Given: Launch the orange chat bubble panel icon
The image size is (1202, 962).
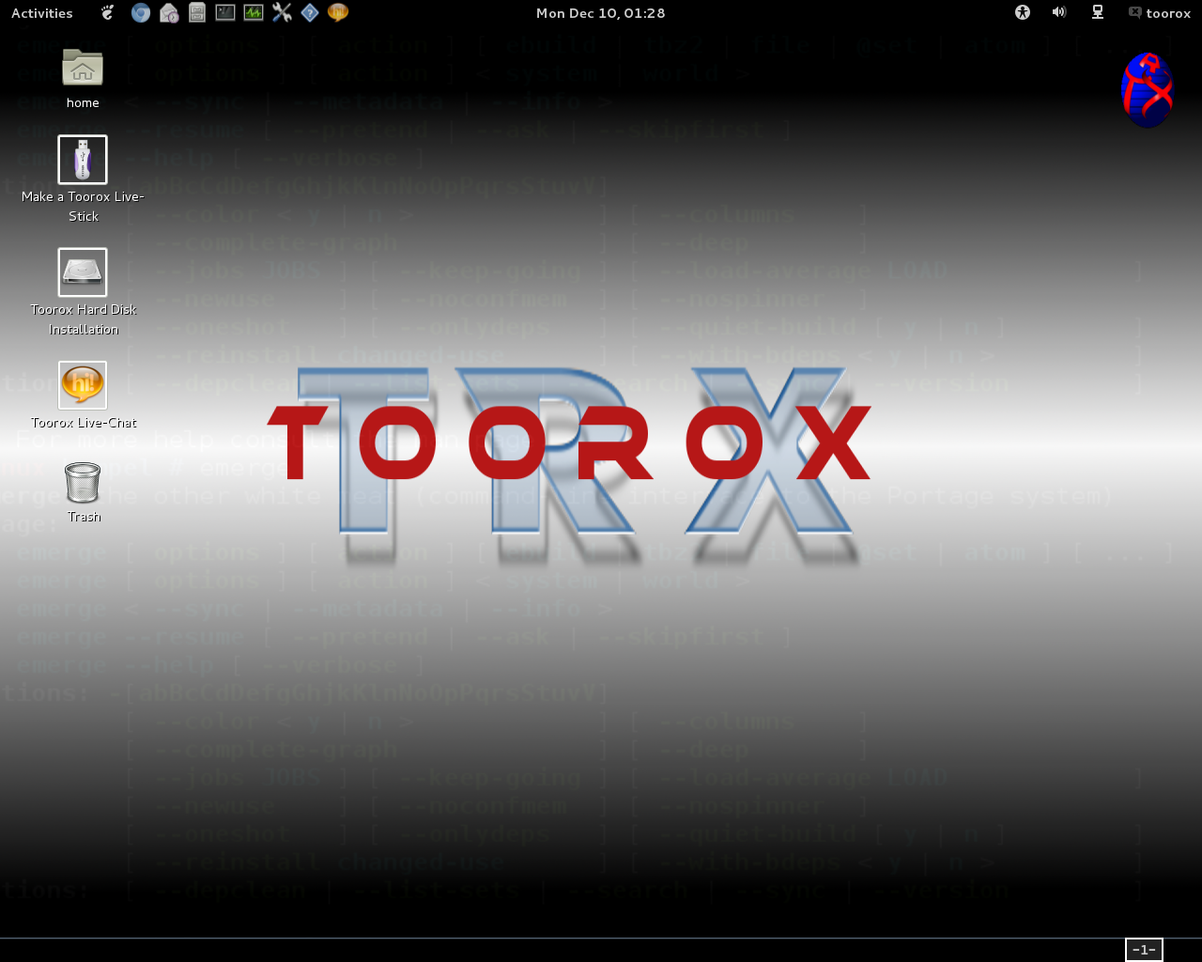Looking at the screenshot, I should (x=338, y=13).
